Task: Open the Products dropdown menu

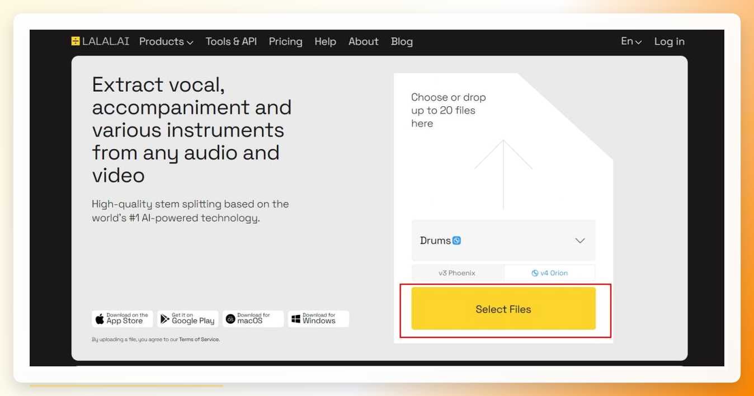Action: (x=166, y=41)
